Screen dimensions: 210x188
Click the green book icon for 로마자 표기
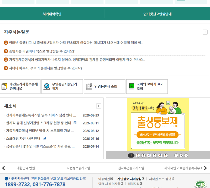click(x=131, y=86)
